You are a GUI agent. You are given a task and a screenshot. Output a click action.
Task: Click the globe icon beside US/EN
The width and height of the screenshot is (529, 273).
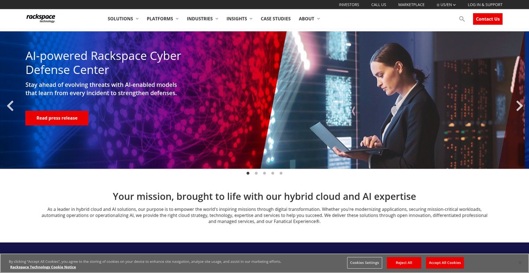coord(438,5)
